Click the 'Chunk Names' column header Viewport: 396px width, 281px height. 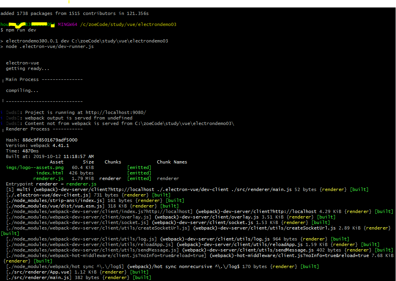(172, 162)
